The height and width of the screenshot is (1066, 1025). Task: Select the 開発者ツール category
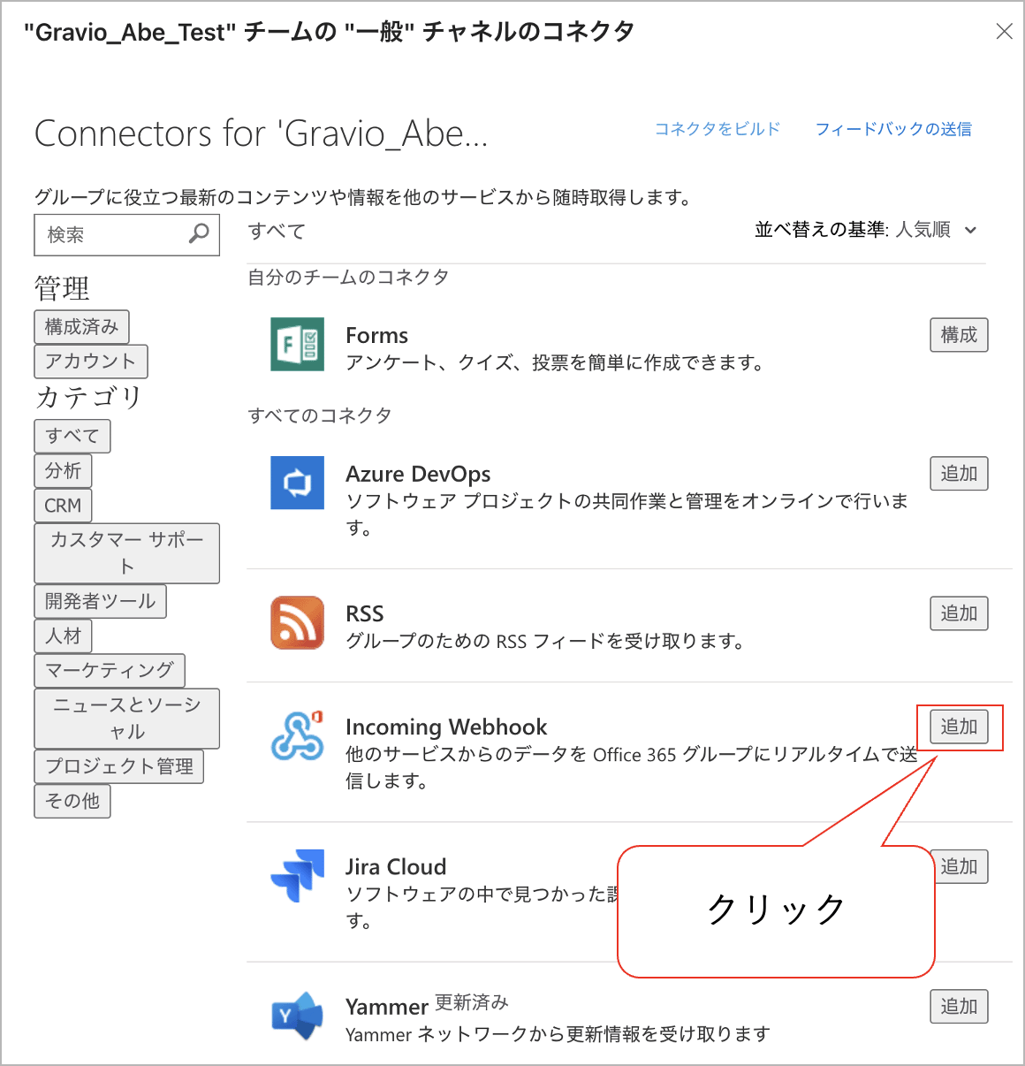(x=101, y=602)
